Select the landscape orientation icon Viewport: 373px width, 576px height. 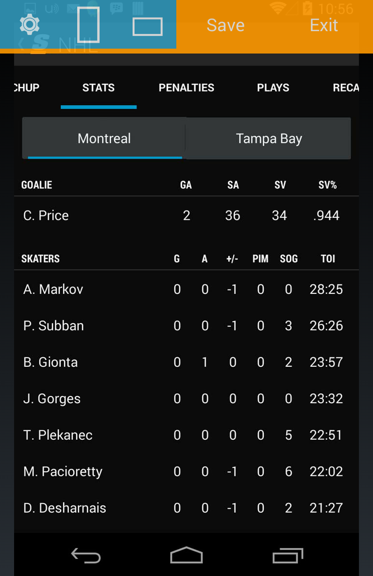click(x=148, y=27)
